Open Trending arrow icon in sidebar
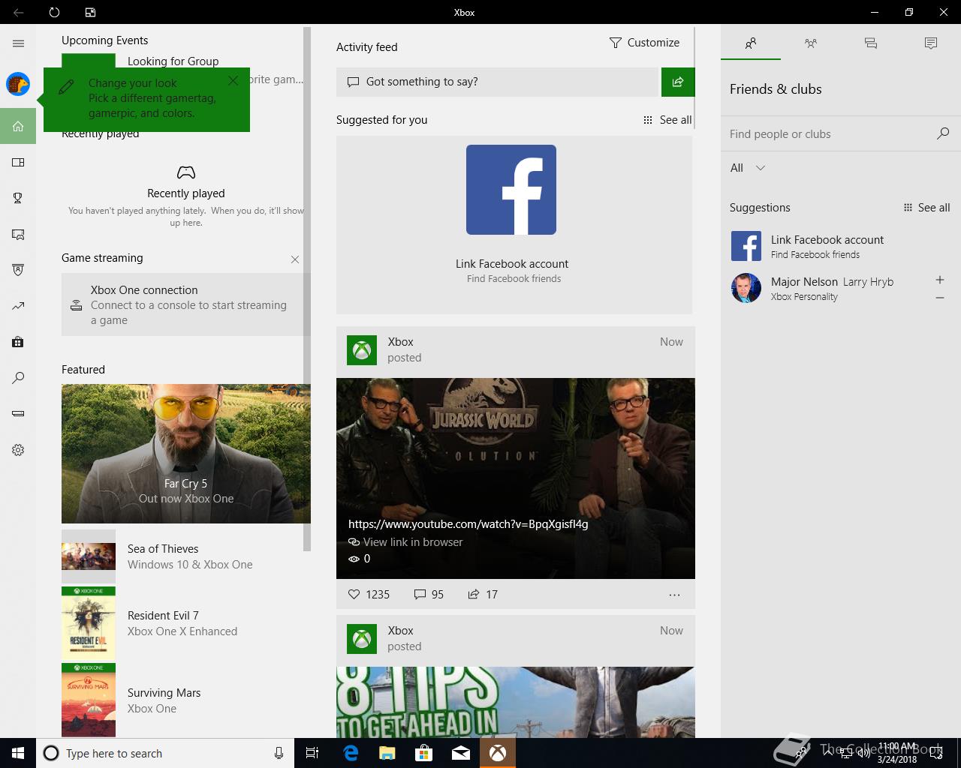The height and width of the screenshot is (768, 961). 18,306
